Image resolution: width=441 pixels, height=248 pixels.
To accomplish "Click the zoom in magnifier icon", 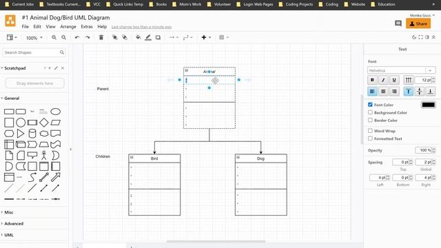I will [x=54, y=37].
